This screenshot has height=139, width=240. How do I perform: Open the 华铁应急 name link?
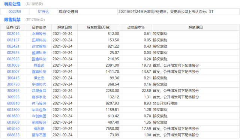coord(39,110)
